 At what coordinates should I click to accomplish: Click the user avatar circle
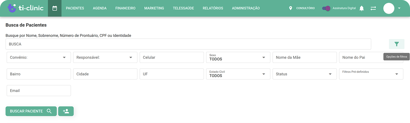point(389,8)
